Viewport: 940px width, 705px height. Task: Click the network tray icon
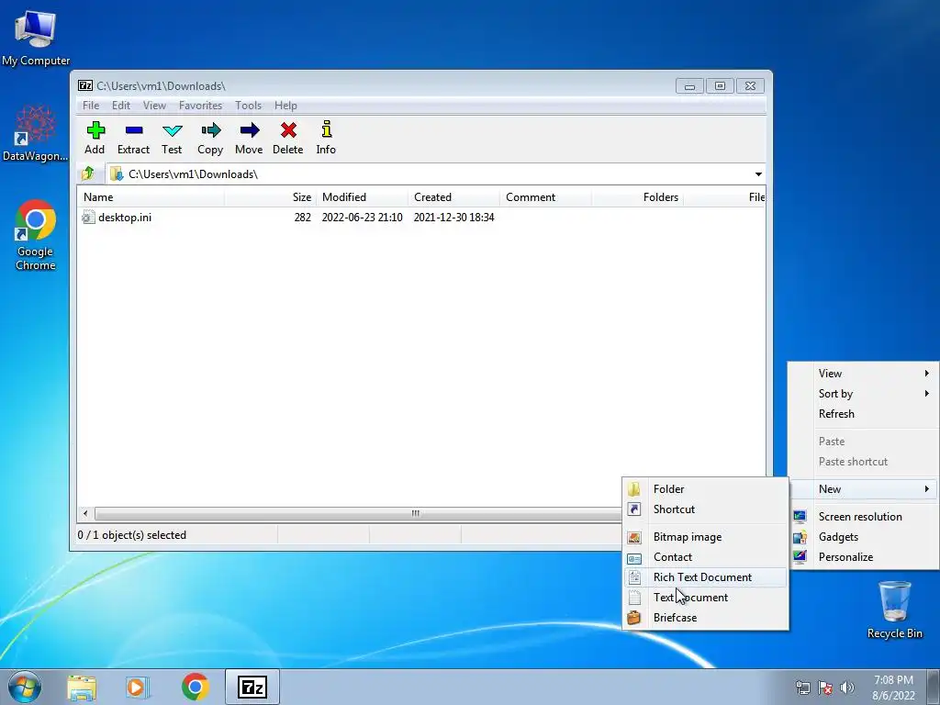(802, 688)
